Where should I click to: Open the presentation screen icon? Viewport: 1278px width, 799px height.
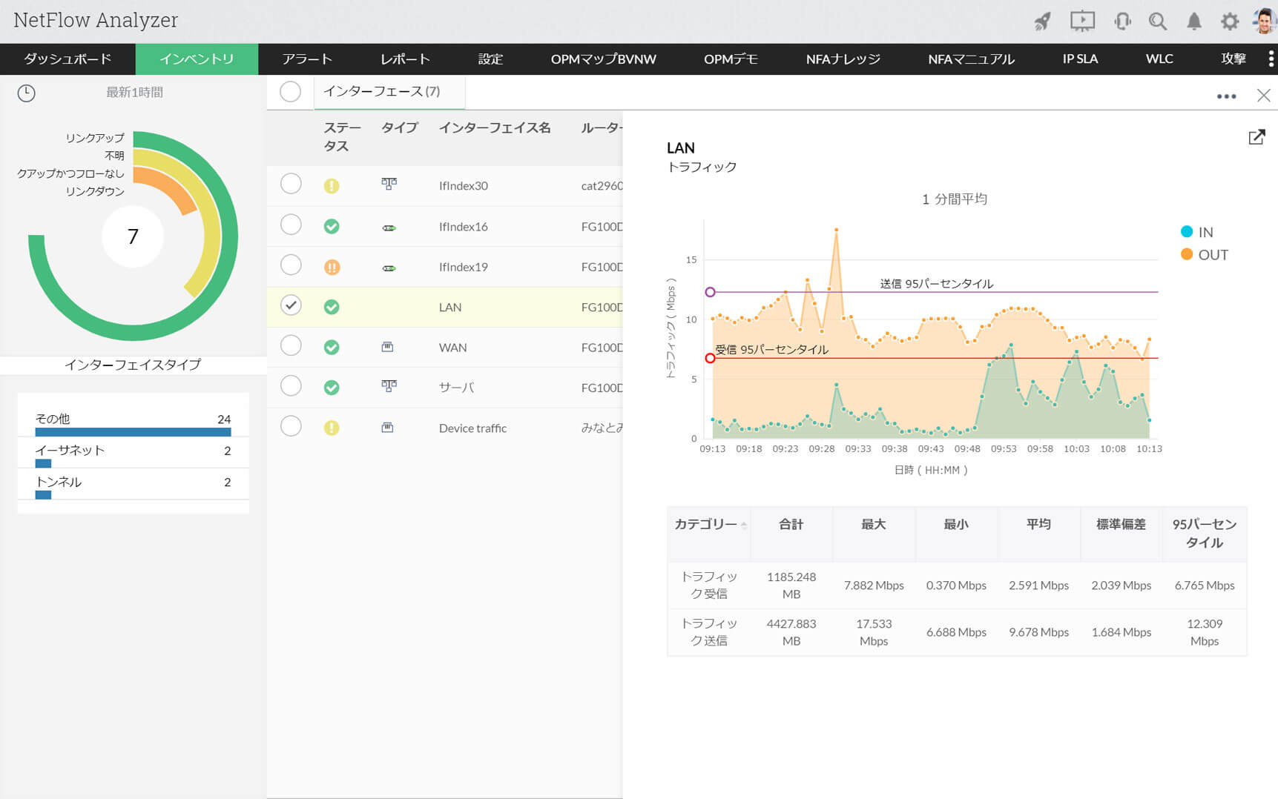(x=1082, y=21)
